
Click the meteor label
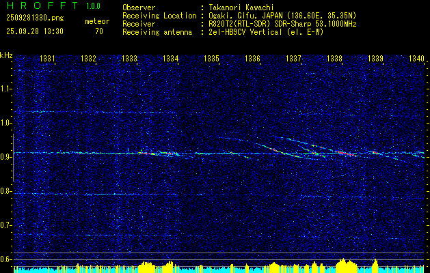97,21
